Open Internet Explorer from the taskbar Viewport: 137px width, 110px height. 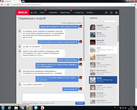point(9,108)
